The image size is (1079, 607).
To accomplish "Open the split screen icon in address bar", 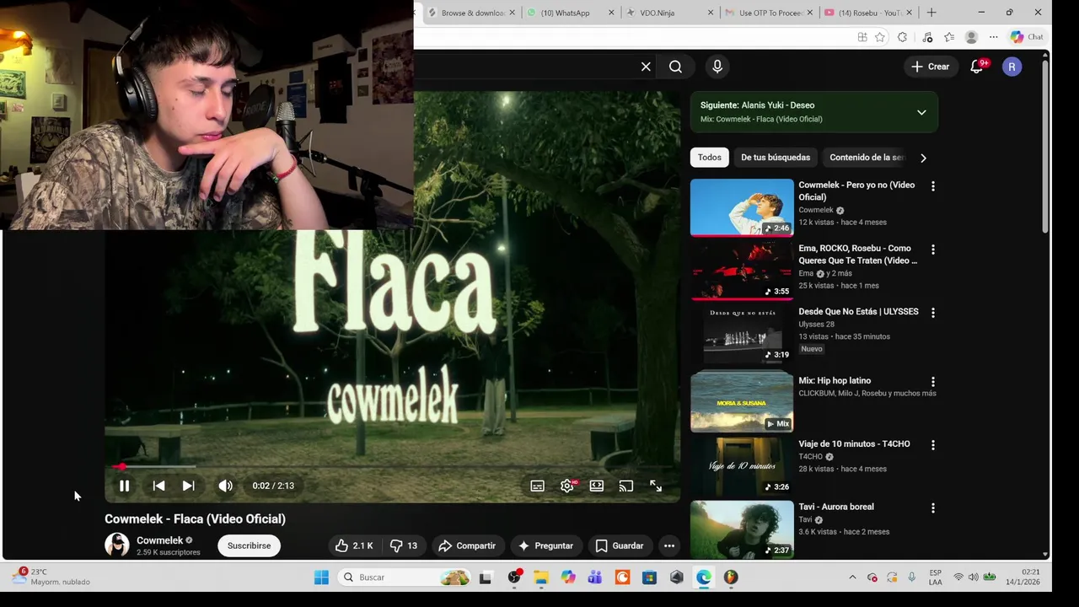I will click(x=862, y=37).
